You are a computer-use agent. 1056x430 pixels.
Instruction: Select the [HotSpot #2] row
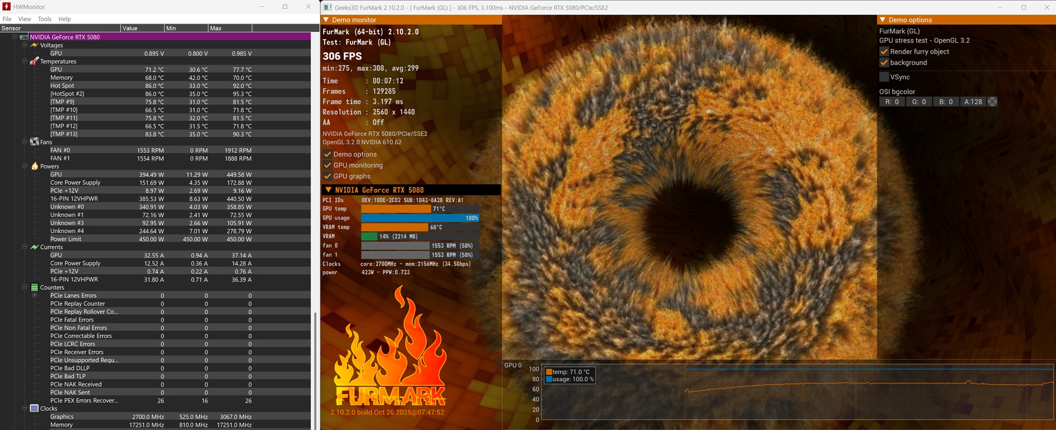(x=155, y=94)
